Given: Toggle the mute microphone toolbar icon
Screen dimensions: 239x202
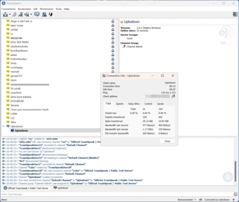Looking at the screenshot, I should tap(21, 15).
